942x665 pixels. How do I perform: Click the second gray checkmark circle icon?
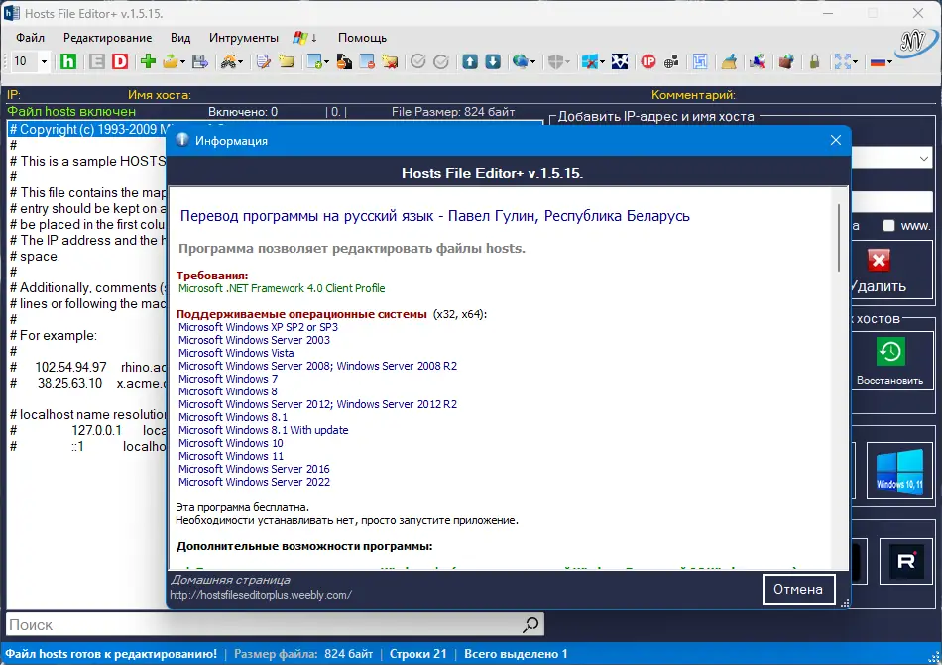tap(441, 61)
